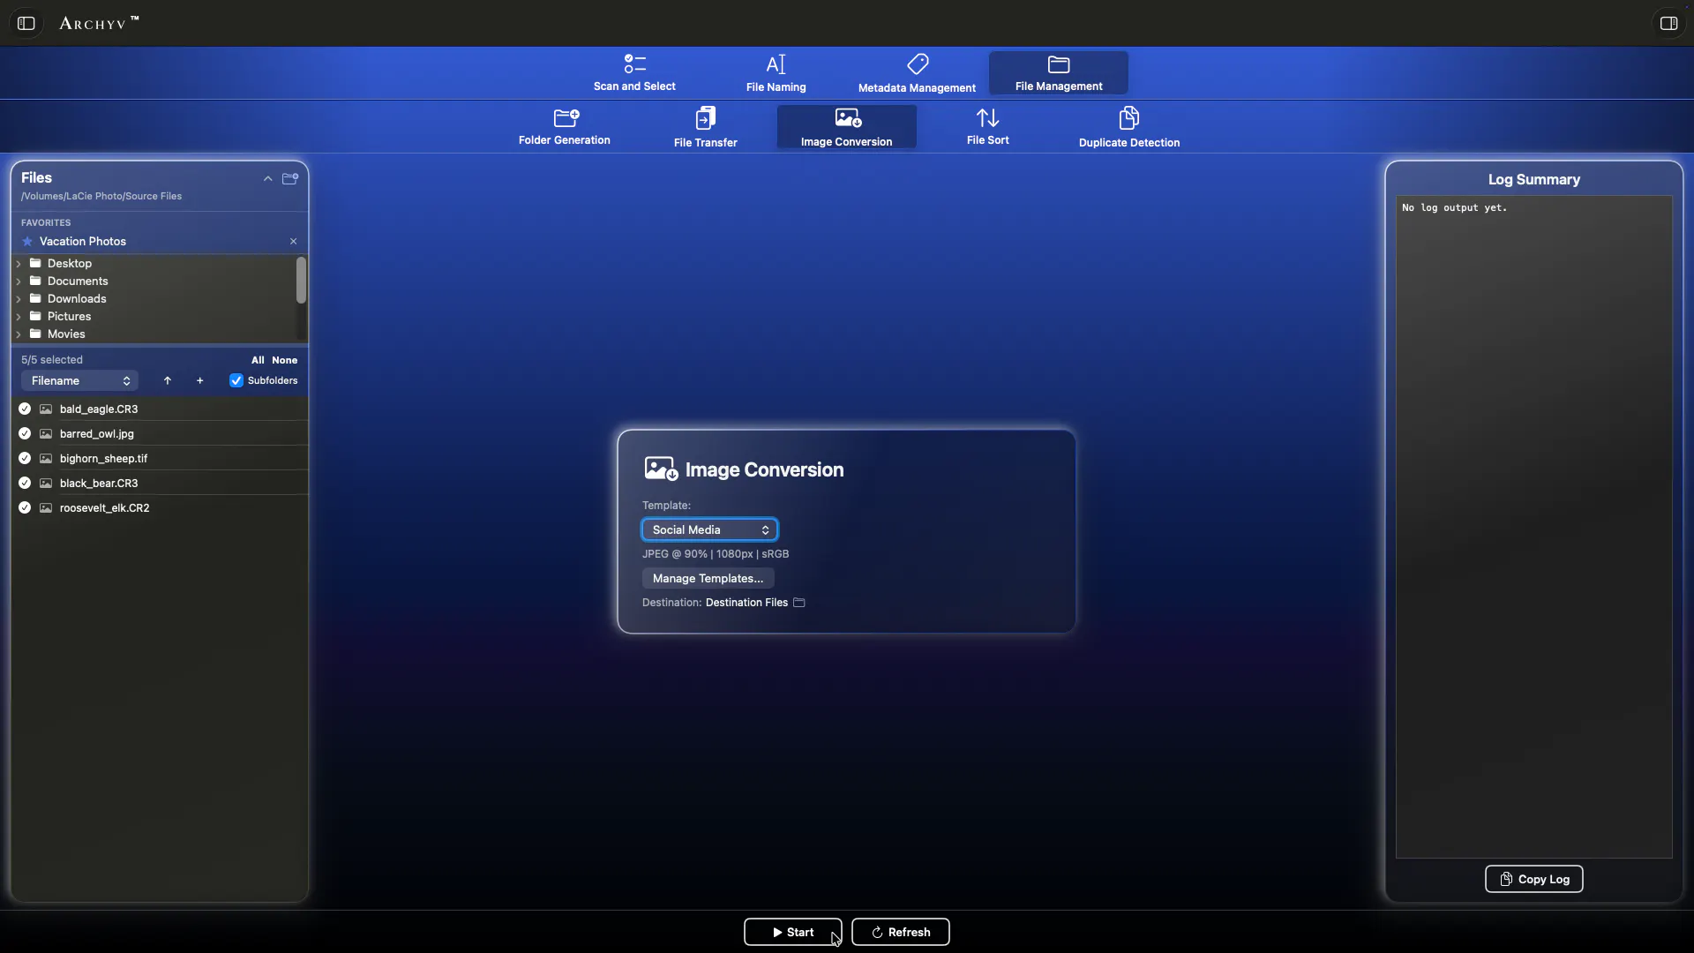Open the Filename sort dropdown

pos(79,381)
